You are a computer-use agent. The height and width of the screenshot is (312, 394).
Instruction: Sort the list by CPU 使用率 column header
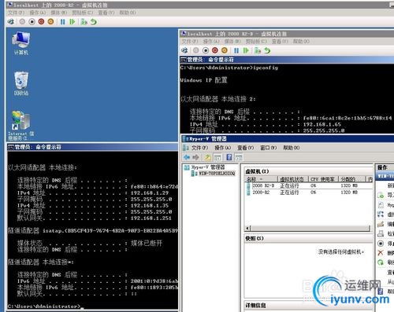click(323, 179)
